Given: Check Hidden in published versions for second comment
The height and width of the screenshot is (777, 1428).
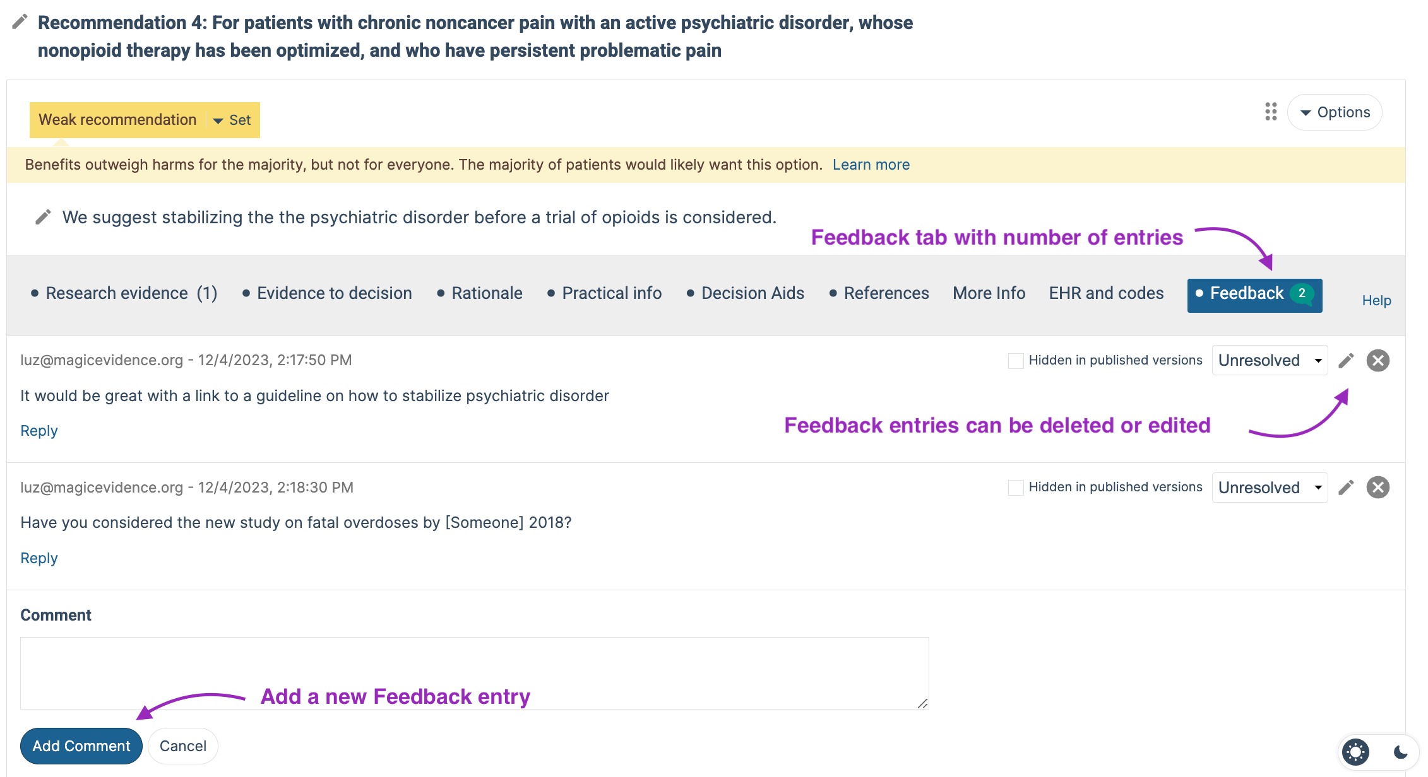Looking at the screenshot, I should 1016,488.
